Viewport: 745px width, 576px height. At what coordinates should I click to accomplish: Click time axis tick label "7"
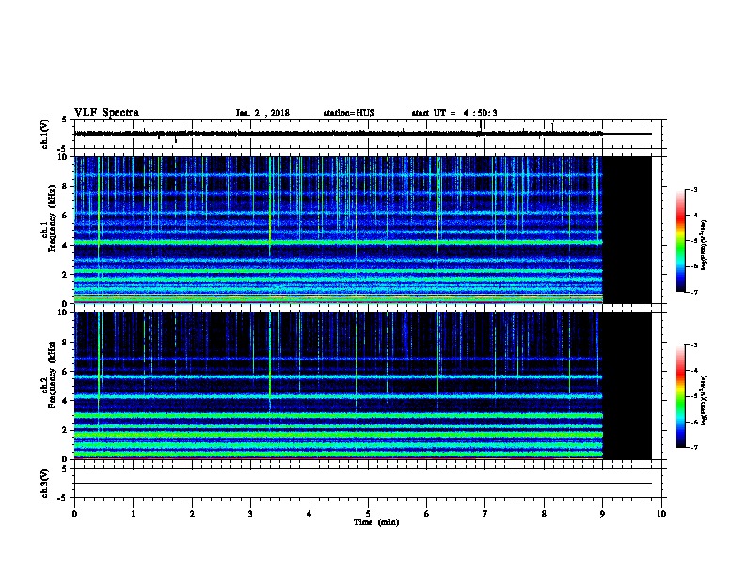tap(485, 513)
